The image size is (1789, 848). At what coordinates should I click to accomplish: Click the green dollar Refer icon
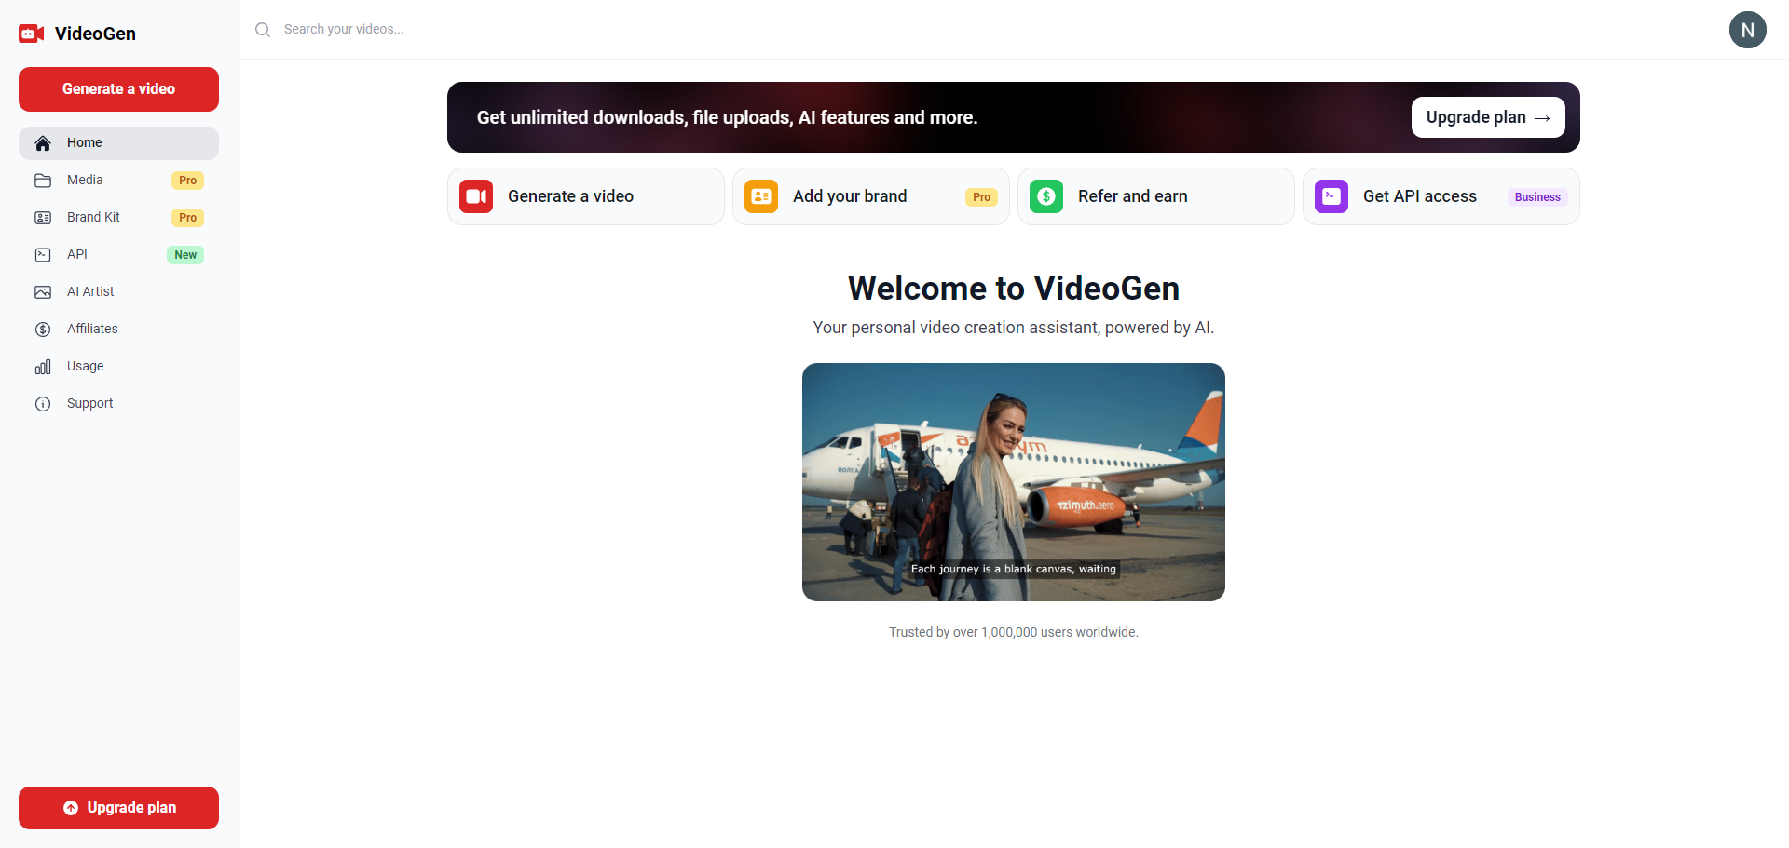pyautogui.click(x=1046, y=196)
